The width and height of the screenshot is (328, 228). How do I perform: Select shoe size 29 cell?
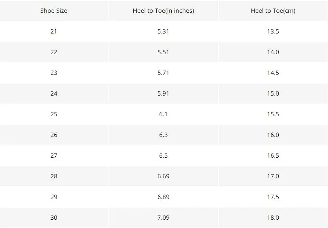54,197
